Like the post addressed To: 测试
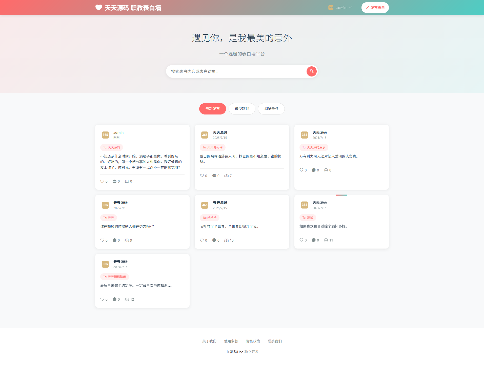 pyautogui.click(x=301, y=240)
